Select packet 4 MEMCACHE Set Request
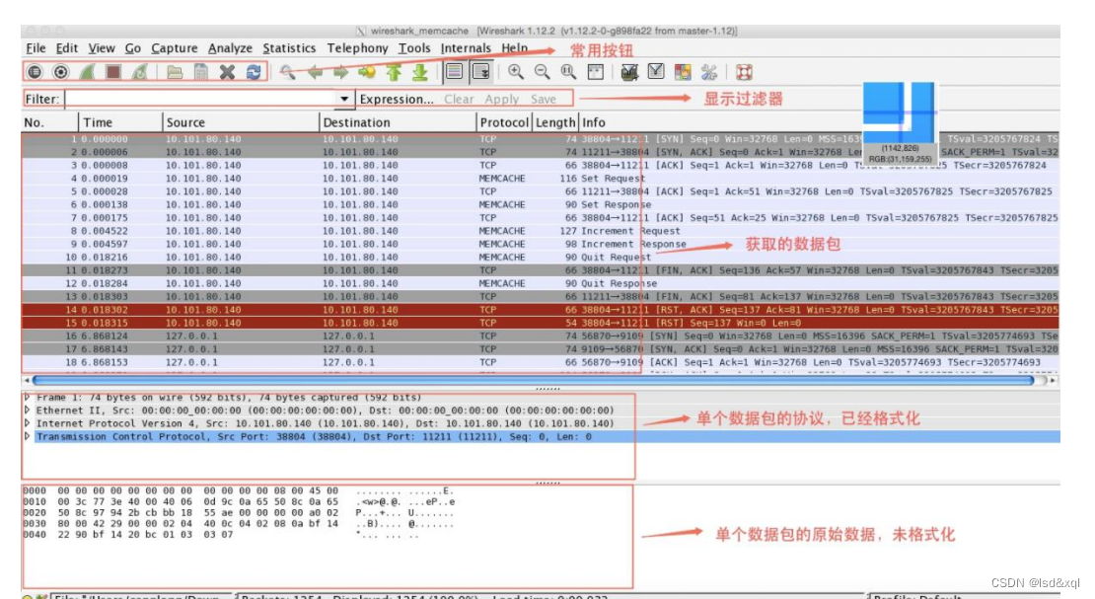The width and height of the screenshot is (1095, 599). coord(541,179)
